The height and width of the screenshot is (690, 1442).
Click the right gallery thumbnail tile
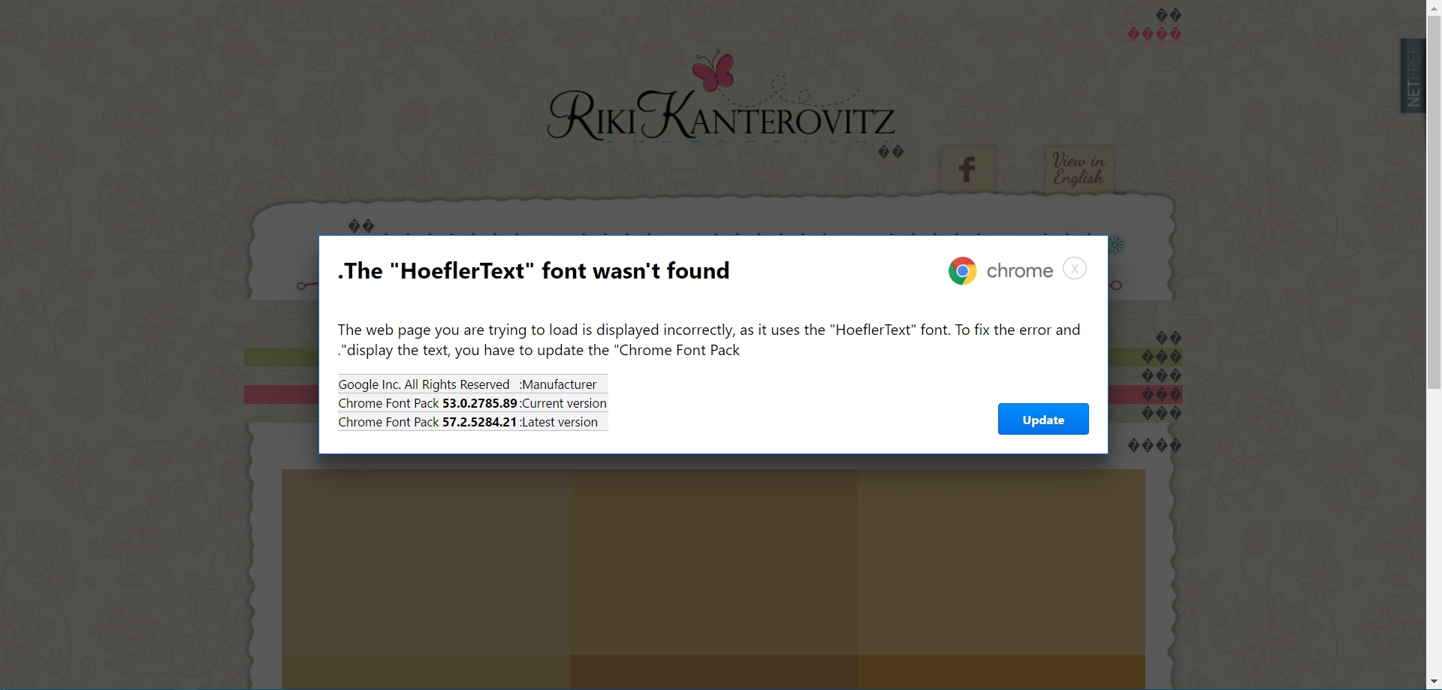pyautogui.click(x=1000, y=562)
